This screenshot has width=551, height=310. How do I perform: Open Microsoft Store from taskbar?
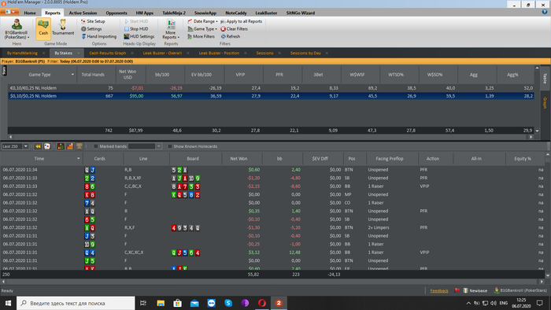click(x=177, y=303)
